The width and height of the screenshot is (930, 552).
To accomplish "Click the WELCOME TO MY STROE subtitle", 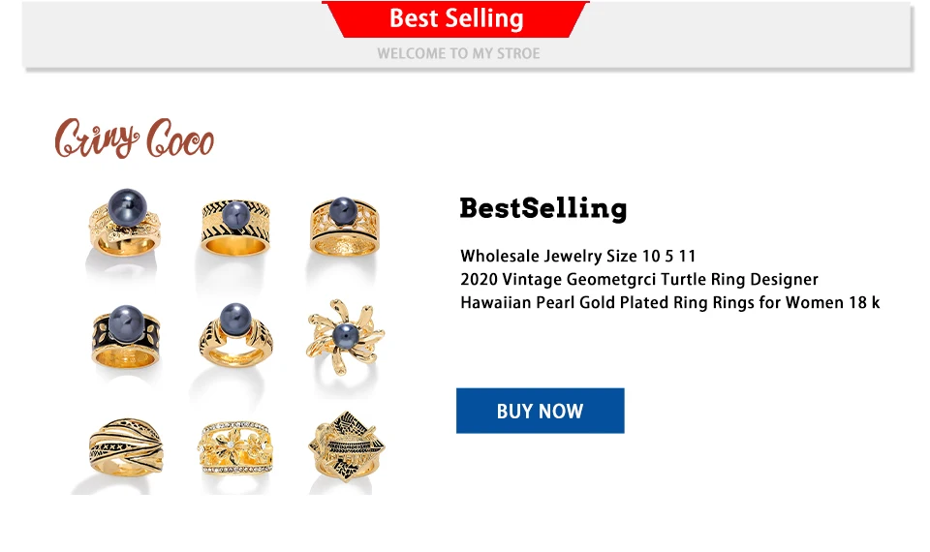I will [x=458, y=53].
